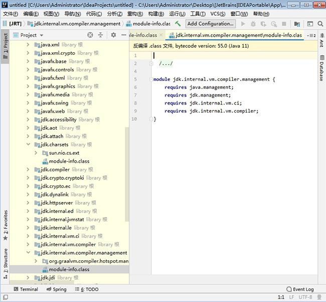Image resolution: width=326 pixels, height=302 pixels.
Task: Open the 2: Favorites side tab
Action: coord(6,225)
